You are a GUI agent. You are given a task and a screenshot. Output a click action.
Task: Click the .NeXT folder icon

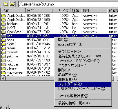(3, 28)
